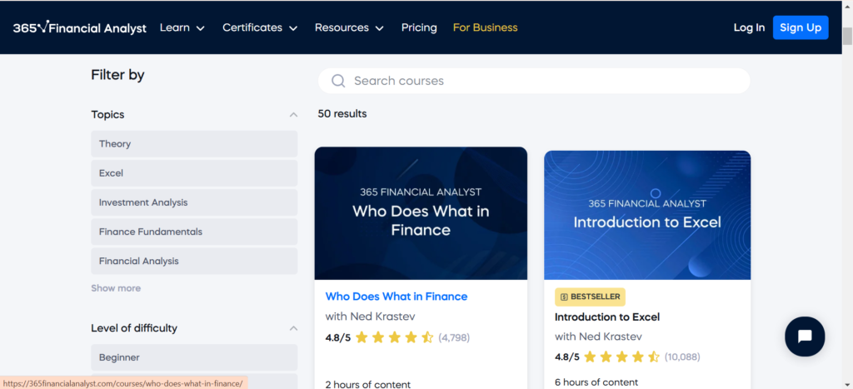This screenshot has width=853, height=389.
Task: Collapse the Level of difficulty section
Action: tap(294, 329)
